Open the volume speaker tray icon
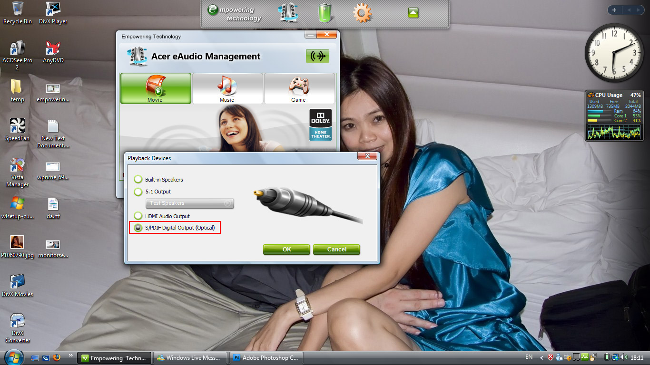650x365 pixels. pyautogui.click(x=623, y=357)
